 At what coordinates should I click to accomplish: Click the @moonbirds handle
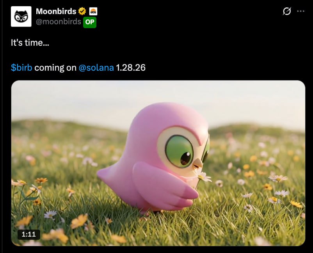click(59, 21)
